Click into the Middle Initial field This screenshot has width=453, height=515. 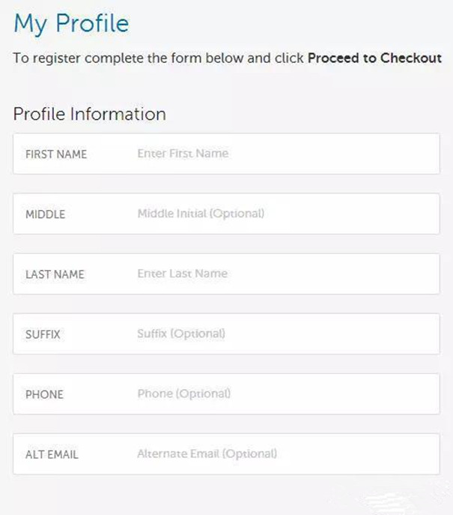(x=285, y=214)
